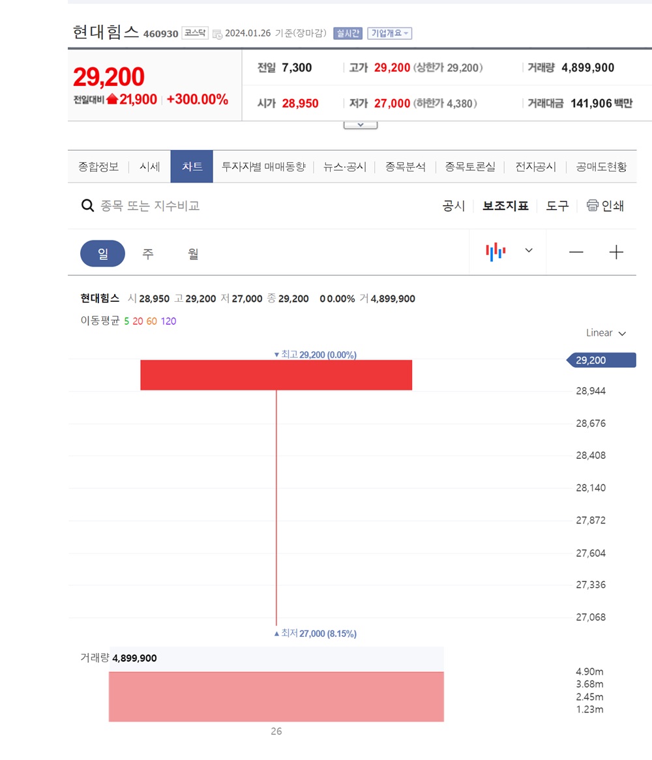Open the 투자자별 매매동향 tab
Viewport: 652px width, 760px height.
(x=263, y=167)
